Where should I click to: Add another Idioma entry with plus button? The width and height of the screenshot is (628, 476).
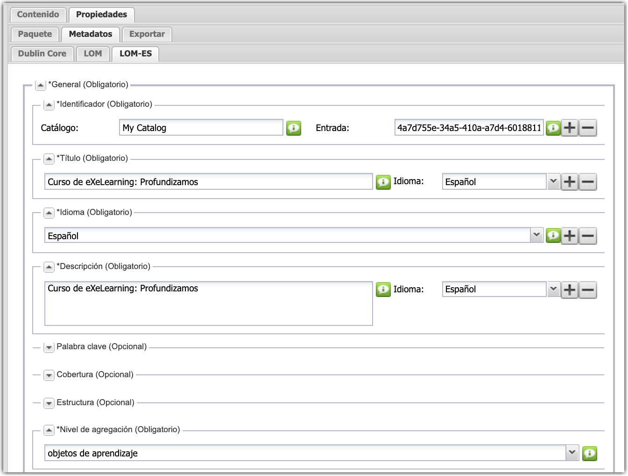(x=570, y=236)
